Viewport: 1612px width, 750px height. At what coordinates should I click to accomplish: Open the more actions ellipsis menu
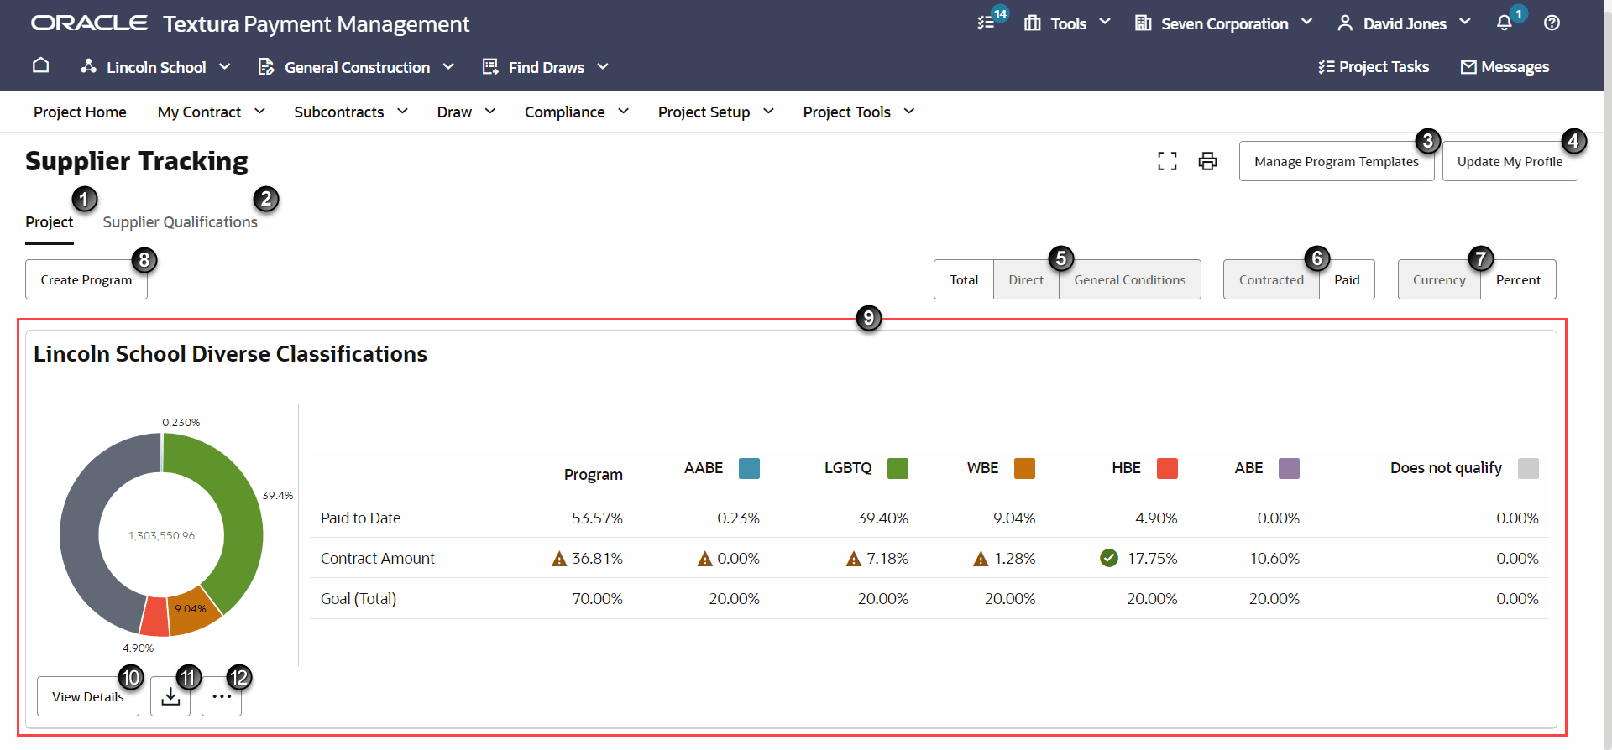pyautogui.click(x=222, y=696)
